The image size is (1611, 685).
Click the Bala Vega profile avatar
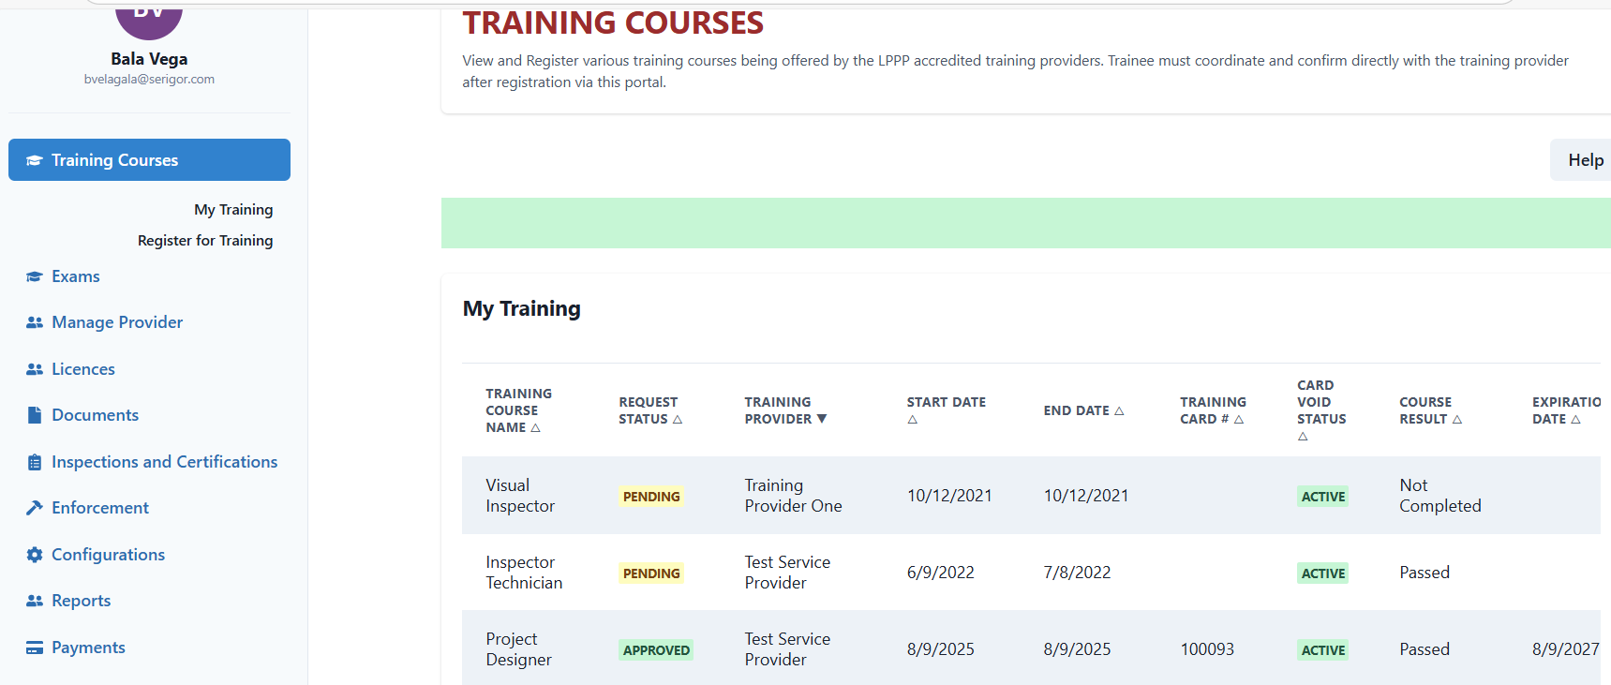point(149,18)
